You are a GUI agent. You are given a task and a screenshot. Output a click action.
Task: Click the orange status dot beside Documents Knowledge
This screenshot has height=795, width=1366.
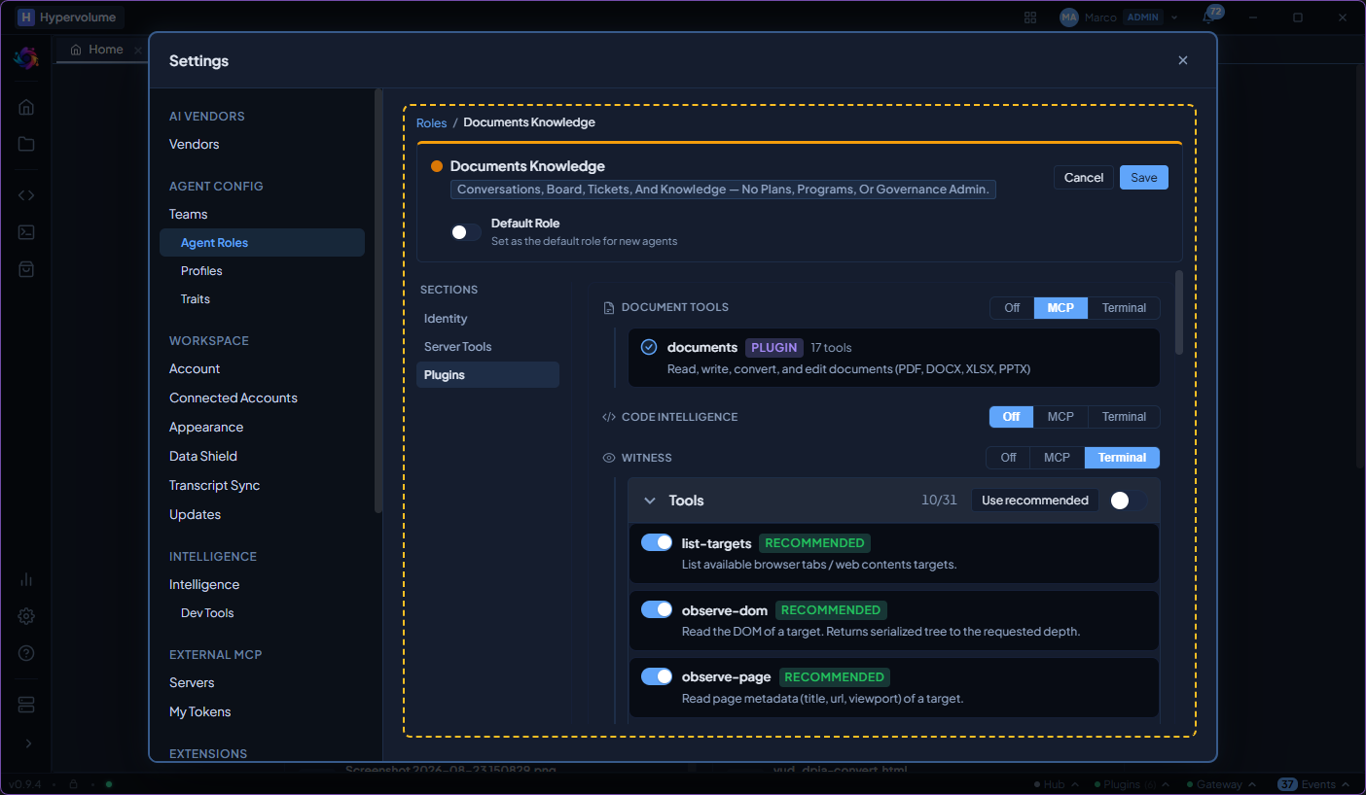coord(437,166)
